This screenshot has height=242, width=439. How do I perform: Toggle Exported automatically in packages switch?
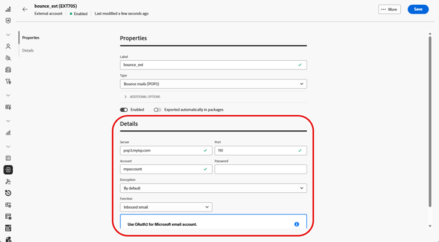pyautogui.click(x=157, y=109)
